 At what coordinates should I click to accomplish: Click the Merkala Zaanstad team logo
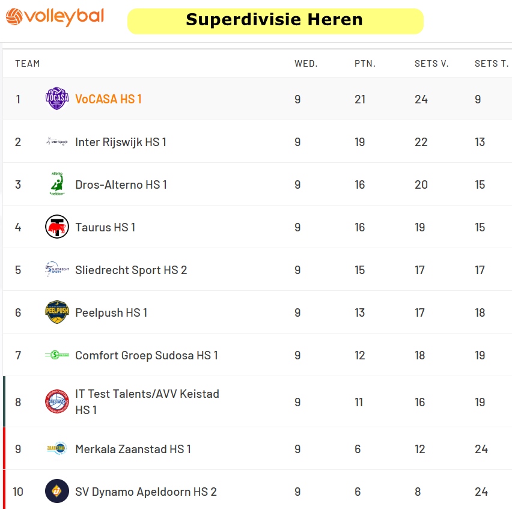(x=57, y=449)
